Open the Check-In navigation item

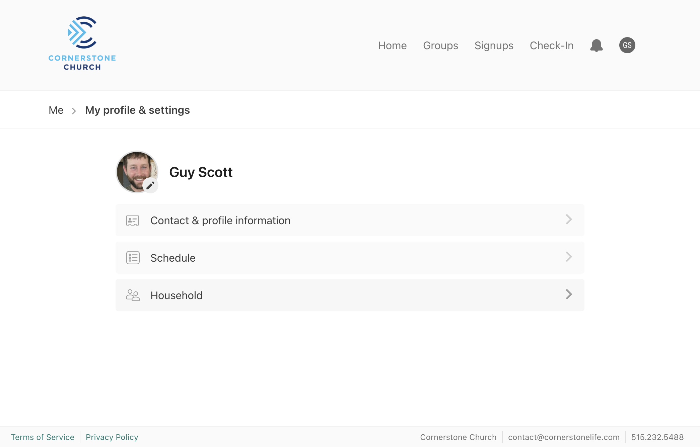pos(551,46)
